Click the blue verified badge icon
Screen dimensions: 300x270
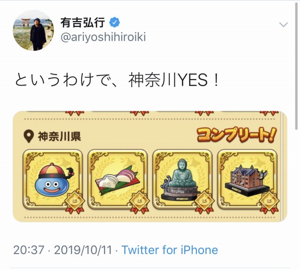point(114,23)
